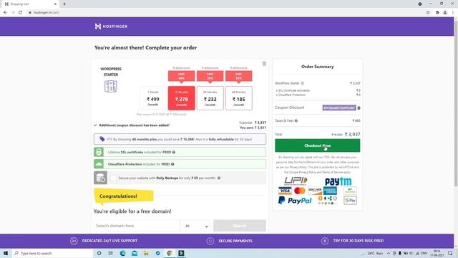Open the .in domain extension dropdown
458x258 pixels.
click(x=195, y=226)
